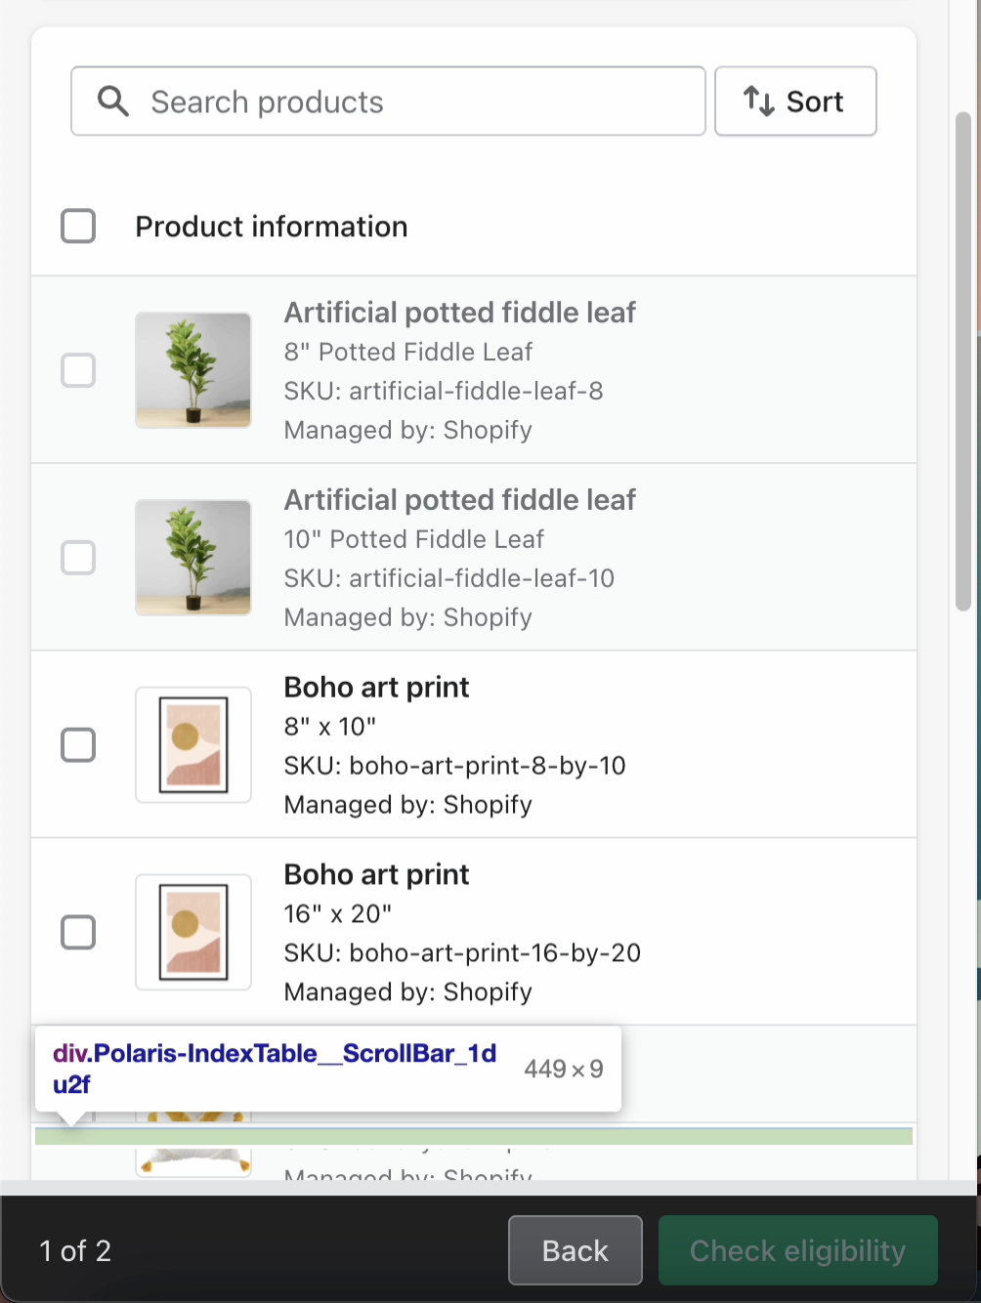Select the 8" x 10" Boho art print checkbox

(x=77, y=744)
